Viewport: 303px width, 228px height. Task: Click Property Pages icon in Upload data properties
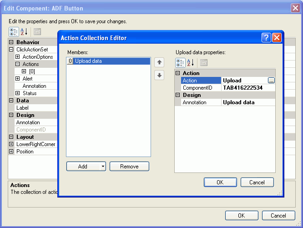(x=204, y=63)
